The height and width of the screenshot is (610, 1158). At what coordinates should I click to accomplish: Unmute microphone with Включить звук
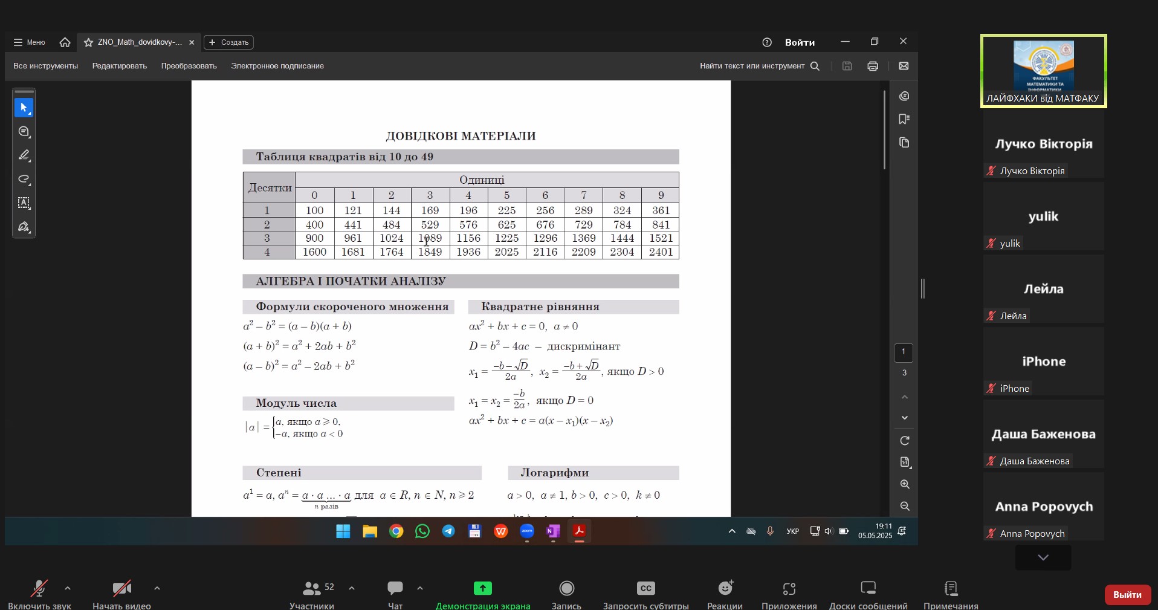click(x=39, y=594)
